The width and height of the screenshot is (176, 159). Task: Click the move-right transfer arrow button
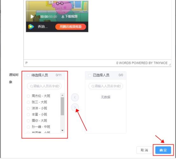click(x=75, y=107)
